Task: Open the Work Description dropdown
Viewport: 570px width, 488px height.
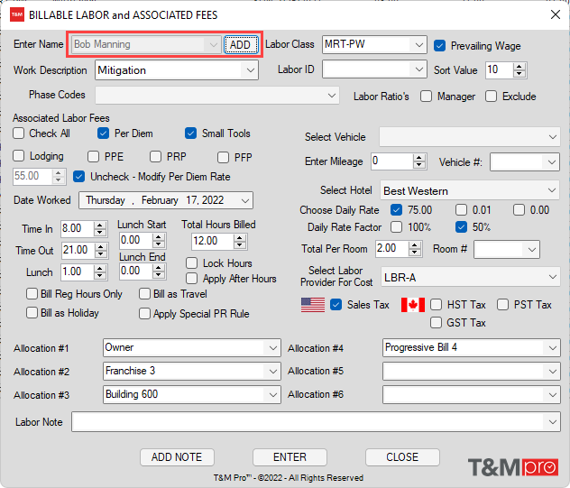Action: tap(250, 70)
